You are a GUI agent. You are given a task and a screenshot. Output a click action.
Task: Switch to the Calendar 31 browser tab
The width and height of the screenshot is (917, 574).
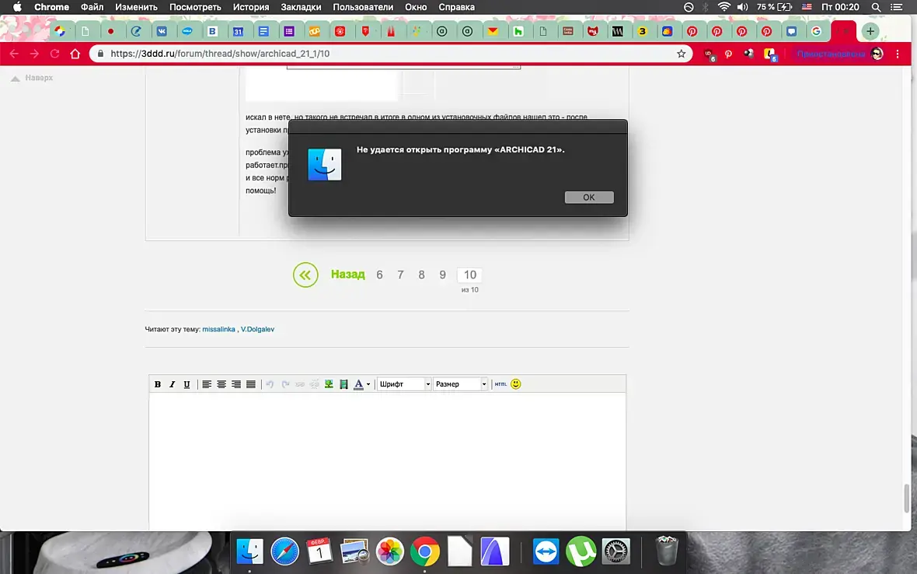238,32
